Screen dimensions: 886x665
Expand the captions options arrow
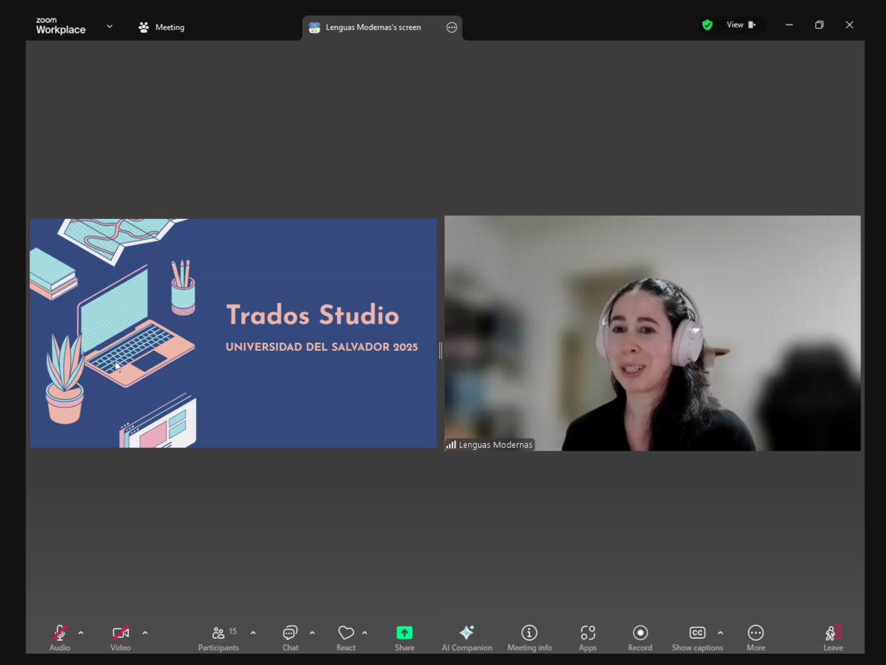(x=720, y=633)
